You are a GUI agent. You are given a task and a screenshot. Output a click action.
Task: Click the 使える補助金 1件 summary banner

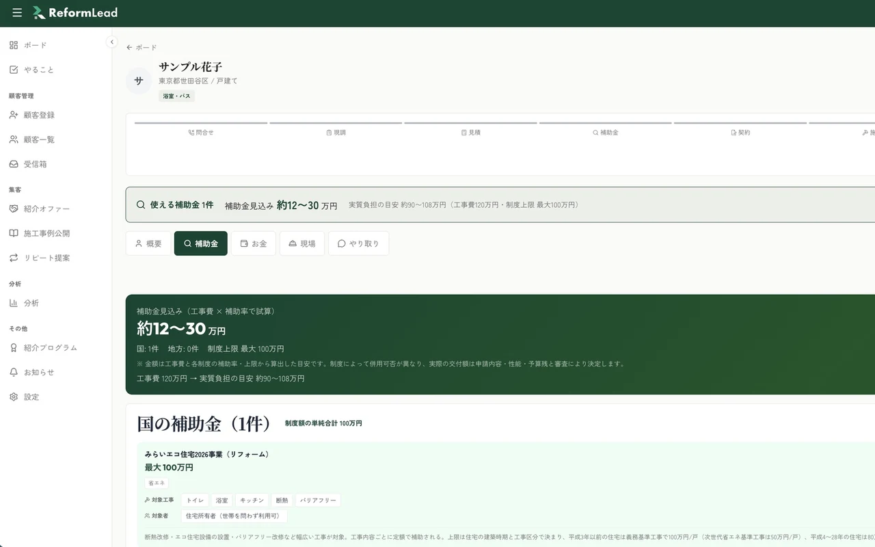click(x=500, y=204)
